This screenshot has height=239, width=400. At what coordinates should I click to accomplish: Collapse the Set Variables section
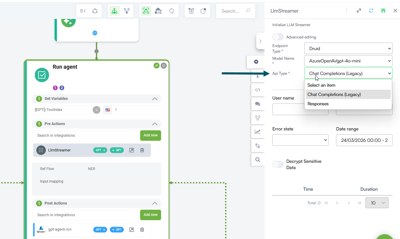tap(155, 99)
